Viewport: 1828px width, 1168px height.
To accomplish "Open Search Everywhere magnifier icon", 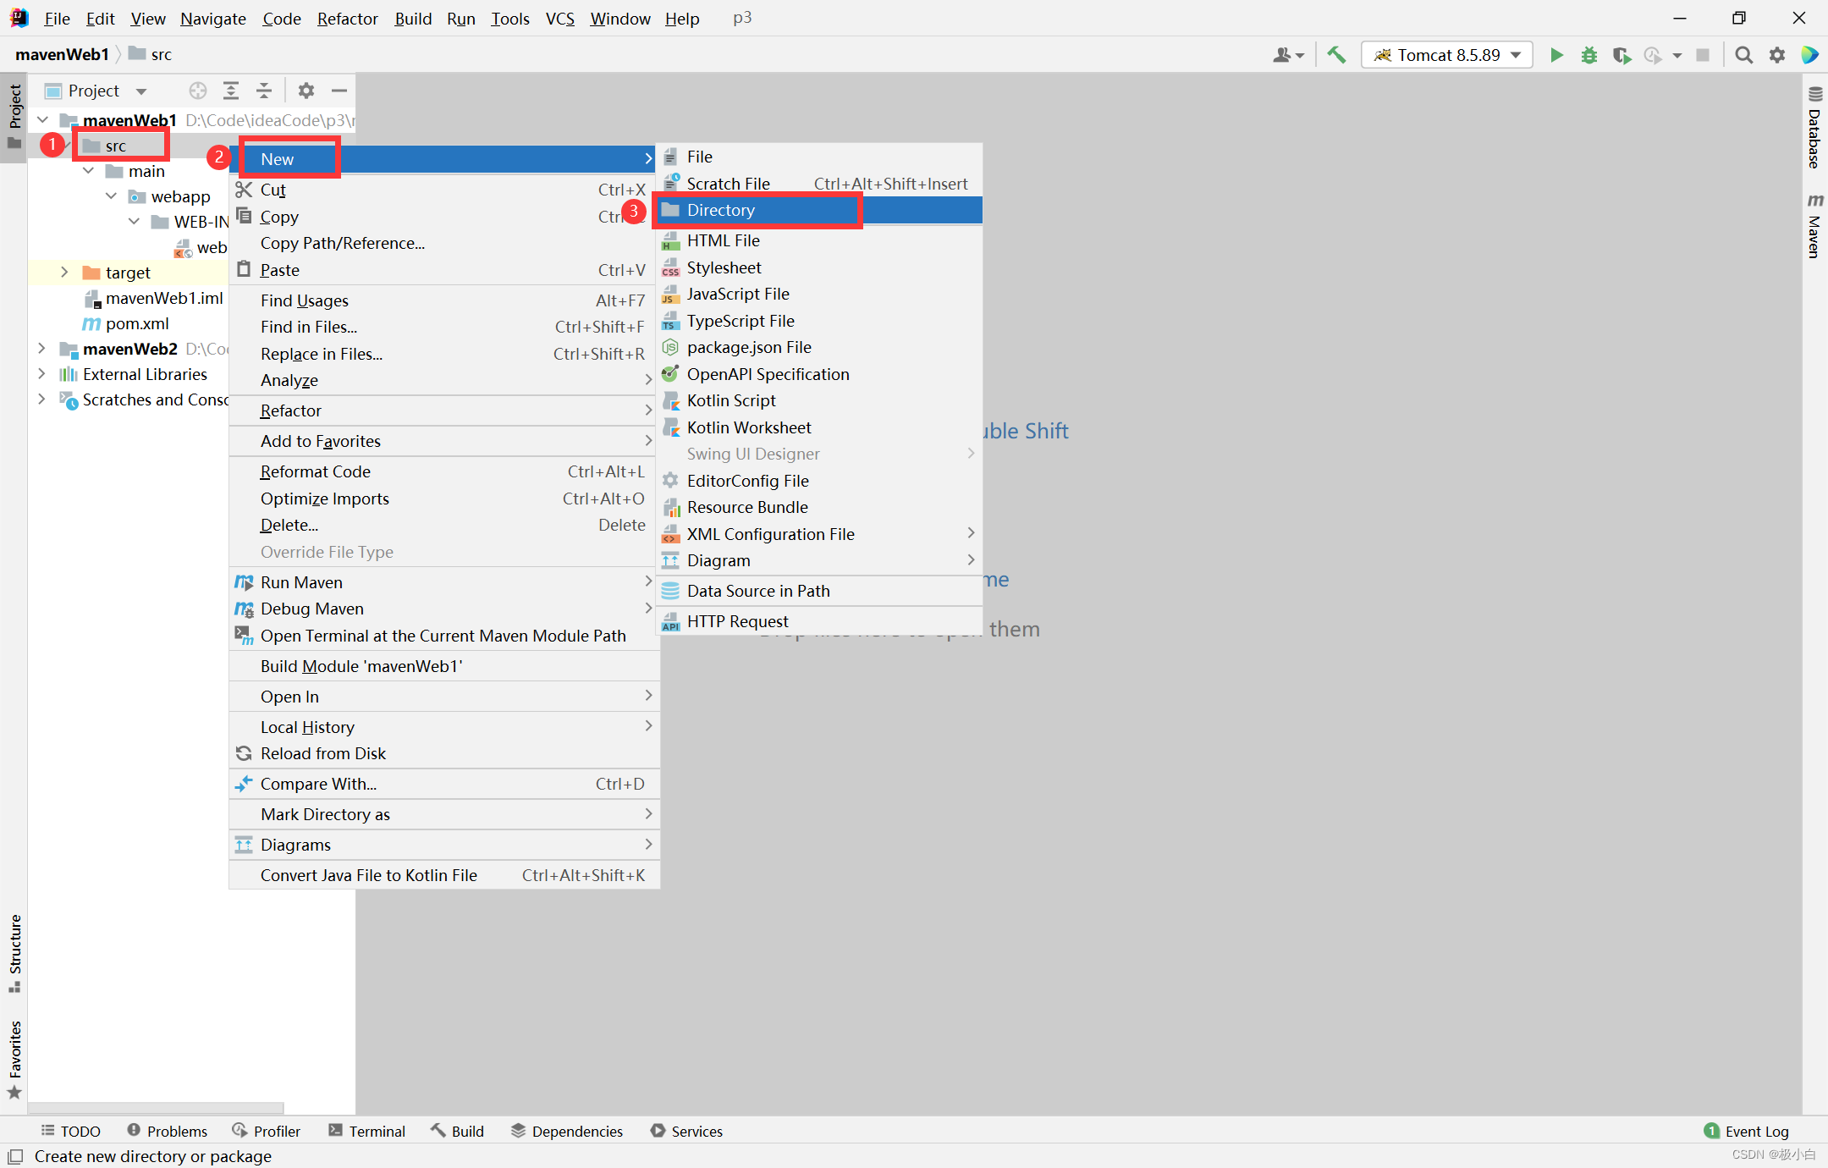I will click(x=1743, y=55).
